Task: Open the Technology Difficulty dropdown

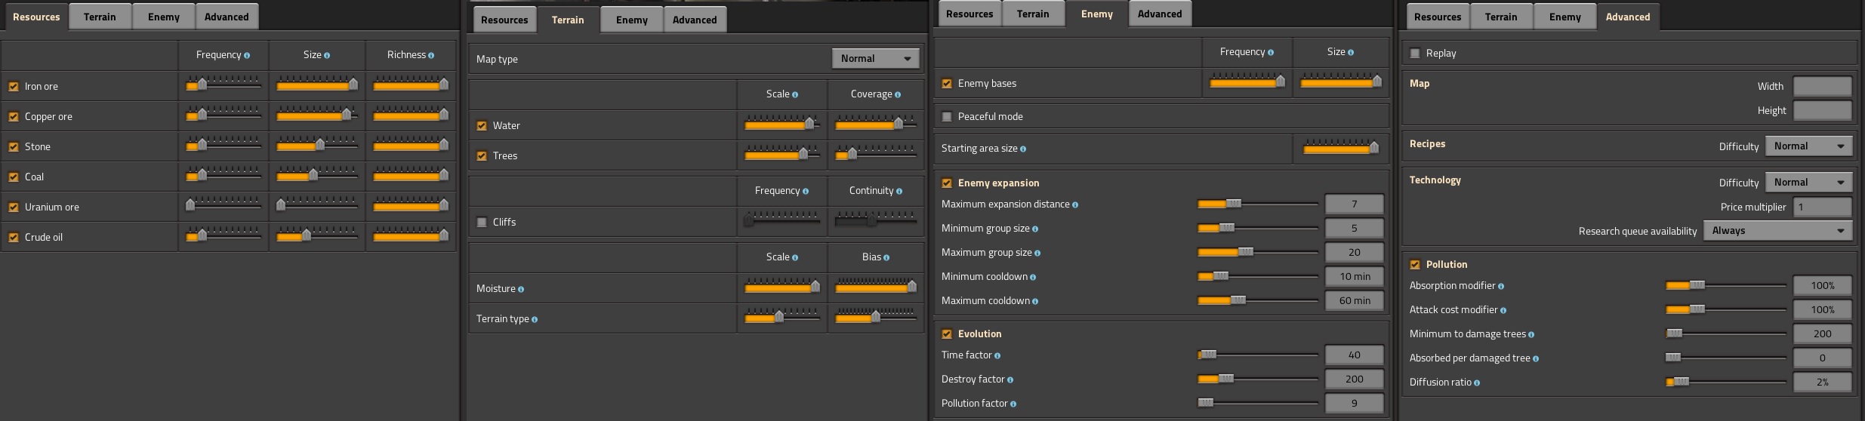Action: (x=1808, y=183)
